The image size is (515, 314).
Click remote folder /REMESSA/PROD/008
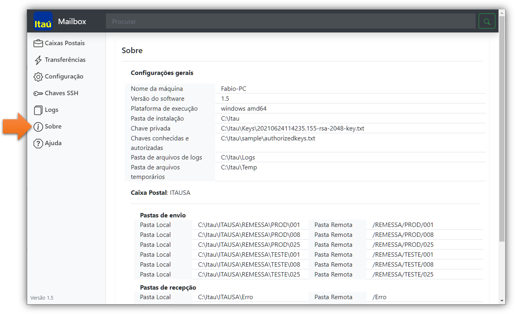coord(403,235)
